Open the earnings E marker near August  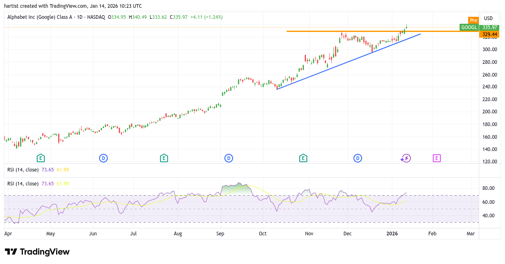(164, 158)
